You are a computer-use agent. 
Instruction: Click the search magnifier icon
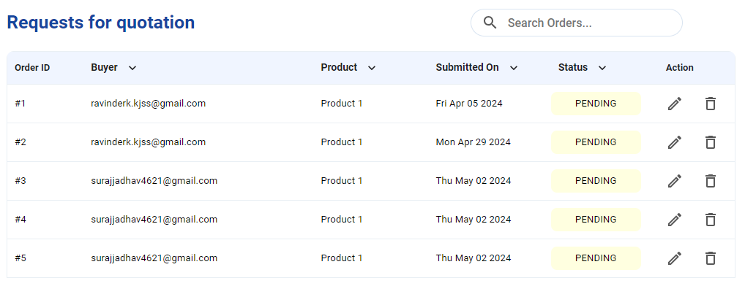pos(490,23)
